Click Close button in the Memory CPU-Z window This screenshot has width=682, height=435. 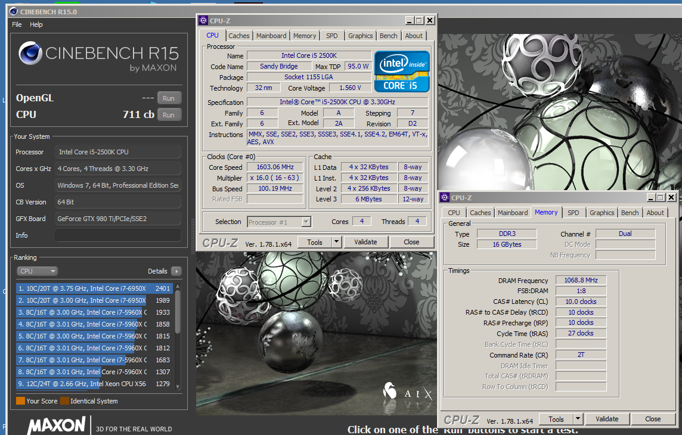click(652, 420)
